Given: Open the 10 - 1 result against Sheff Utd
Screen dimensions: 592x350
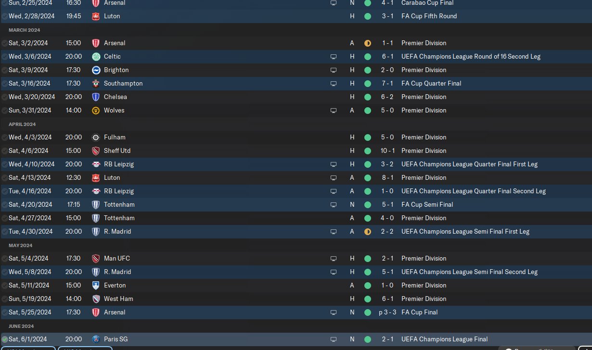Looking at the screenshot, I should point(387,150).
